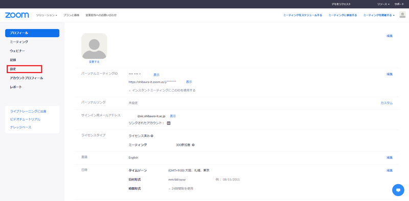
Task: Expand the リソース dropdown
Action: [x=383, y=4]
